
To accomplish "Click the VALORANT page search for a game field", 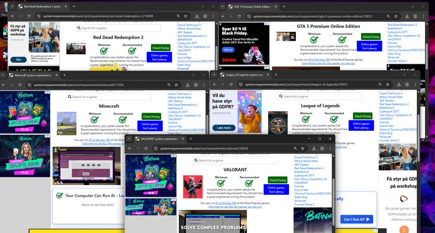I will tap(238, 161).
